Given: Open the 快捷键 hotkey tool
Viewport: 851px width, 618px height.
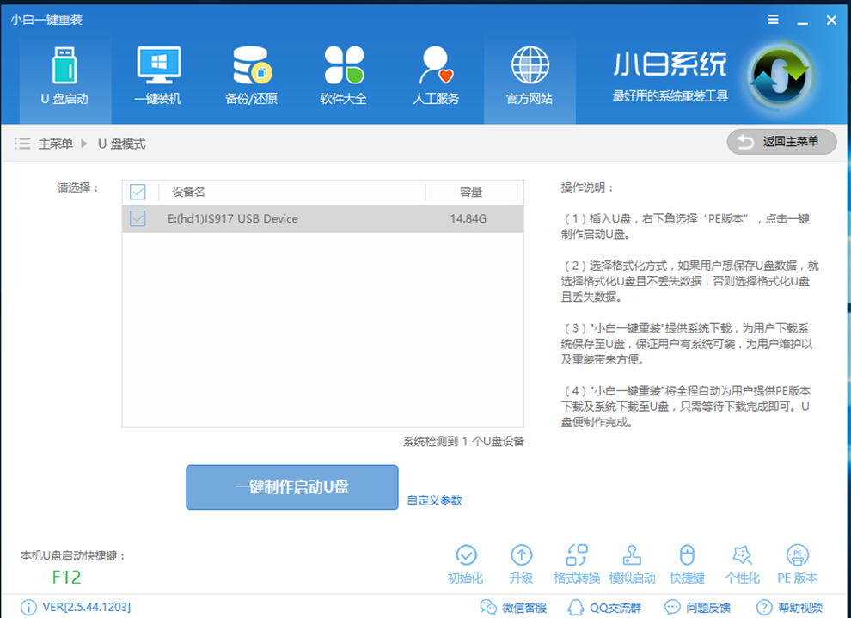Looking at the screenshot, I should point(687,555).
